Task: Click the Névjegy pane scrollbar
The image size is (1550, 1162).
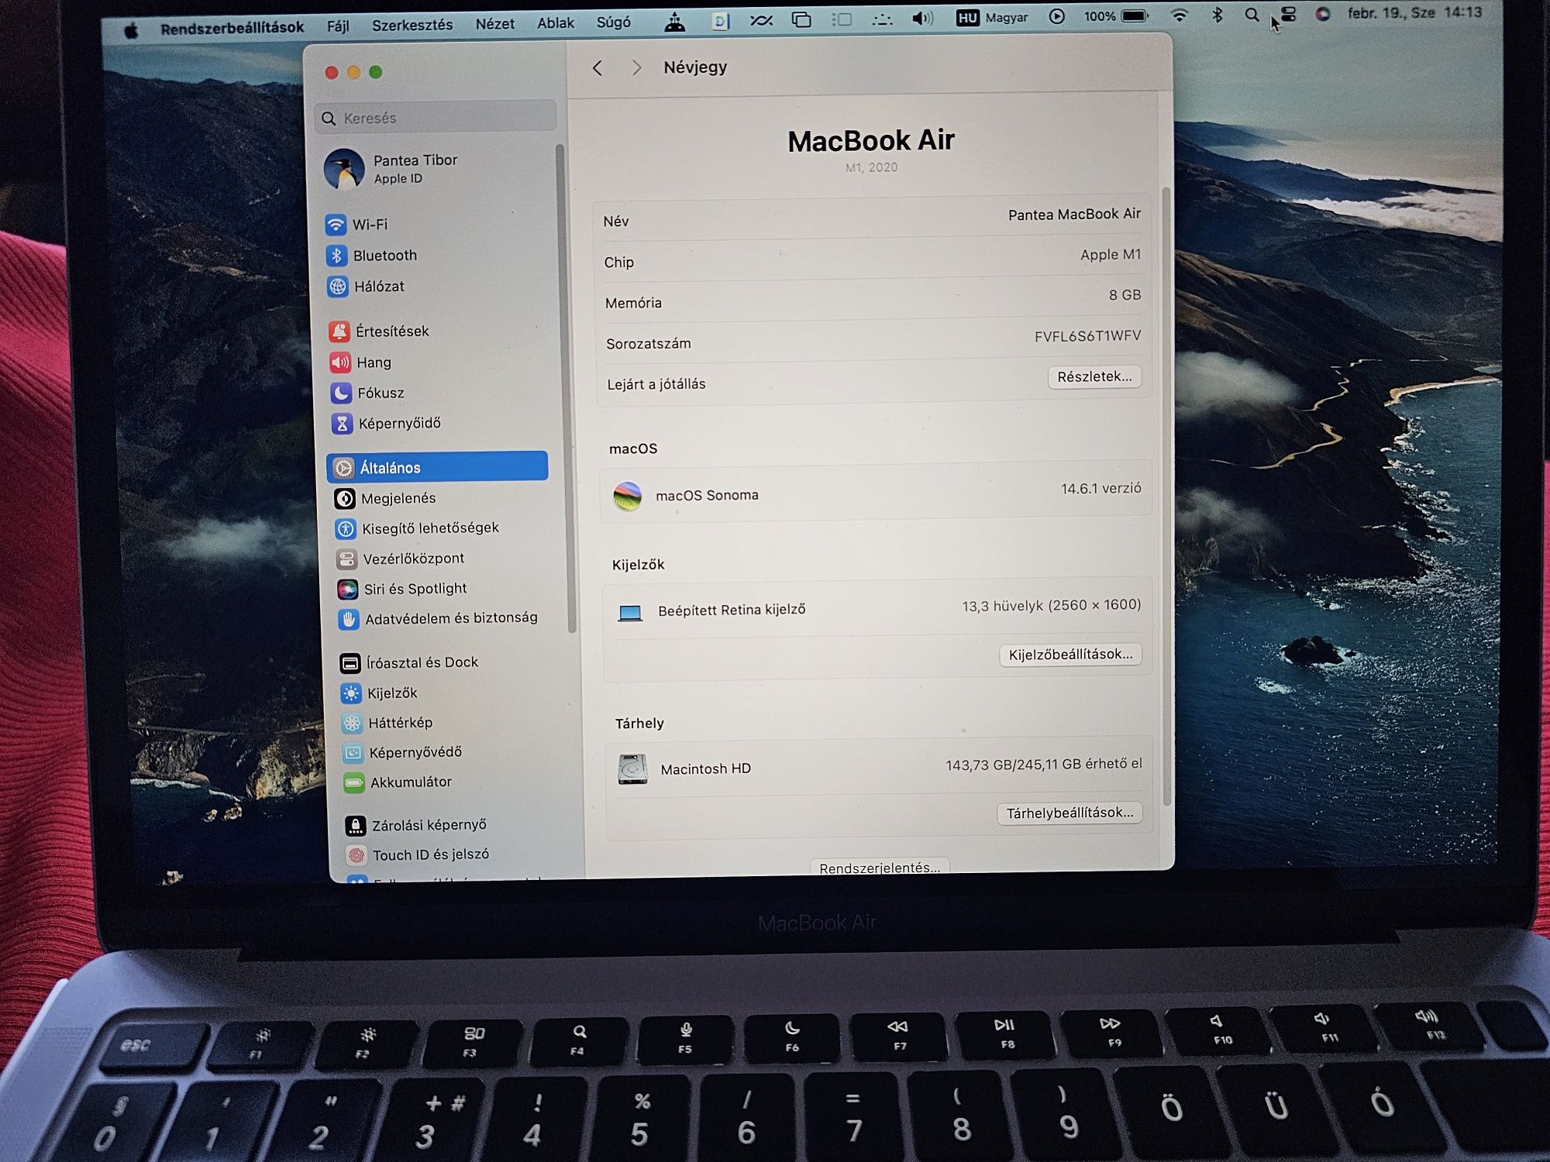Action: [x=1166, y=496]
